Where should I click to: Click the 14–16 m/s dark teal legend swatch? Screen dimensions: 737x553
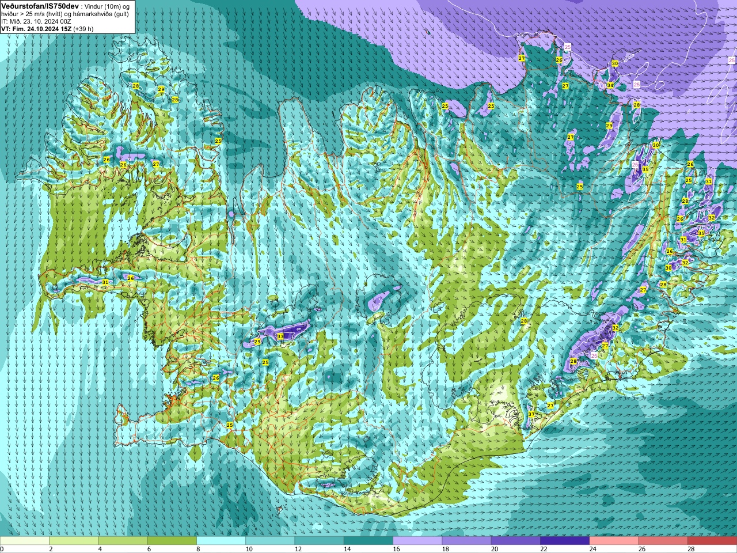[368, 540]
